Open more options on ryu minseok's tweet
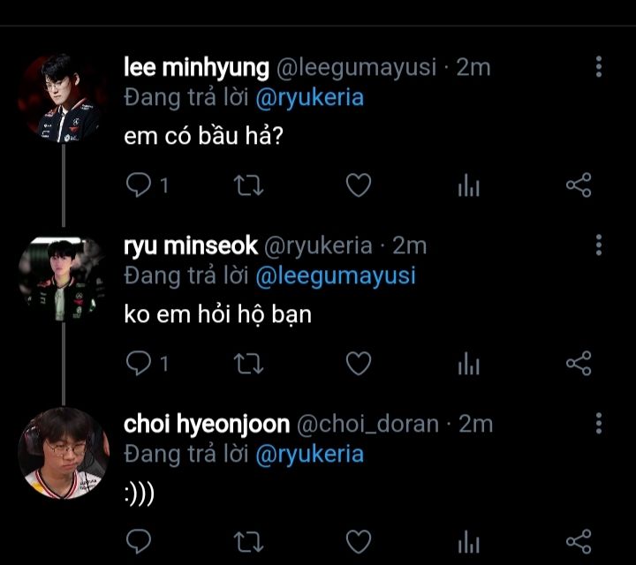636x565 pixels. pyautogui.click(x=599, y=245)
